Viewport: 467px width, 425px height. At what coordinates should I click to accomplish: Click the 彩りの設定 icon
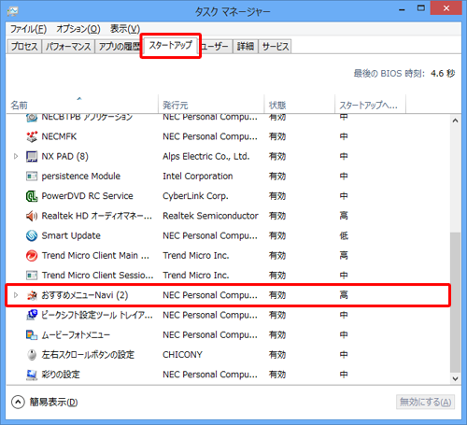click(32, 375)
